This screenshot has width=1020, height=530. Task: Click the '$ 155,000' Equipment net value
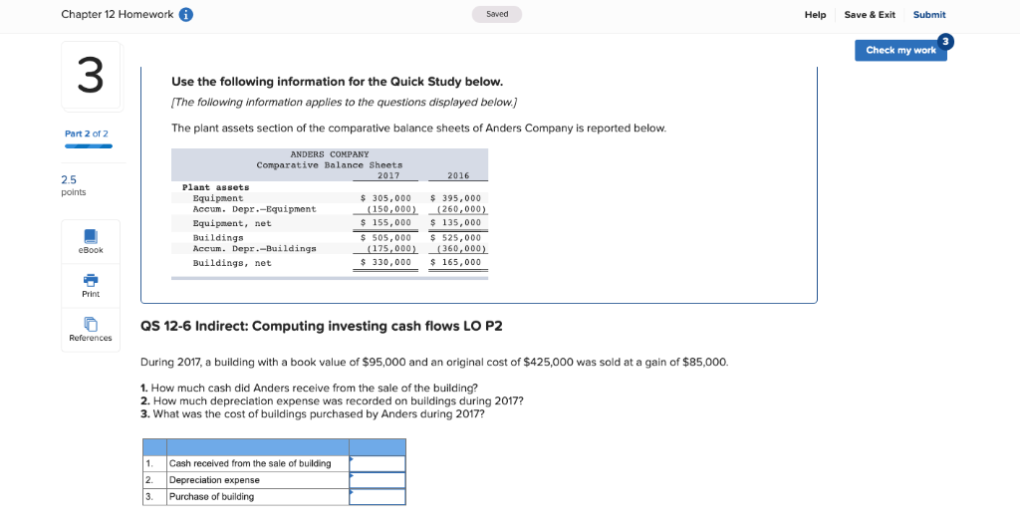click(385, 222)
